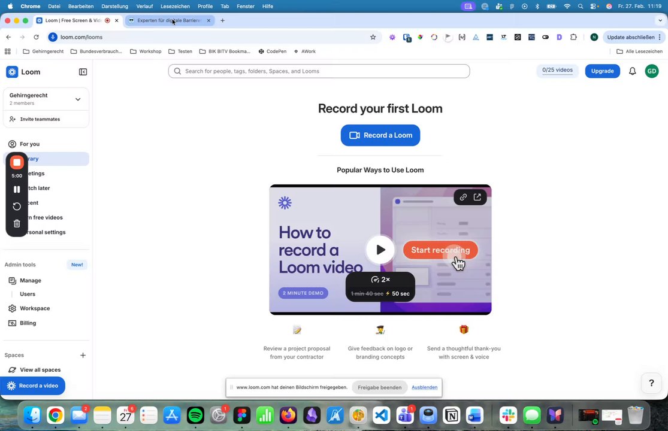Switch to the Experten für digitale Barriere tab
The width and height of the screenshot is (668, 431).
(x=170, y=20)
